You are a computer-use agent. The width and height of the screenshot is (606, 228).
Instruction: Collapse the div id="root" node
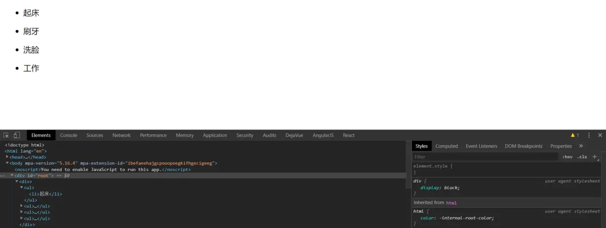pos(12,175)
